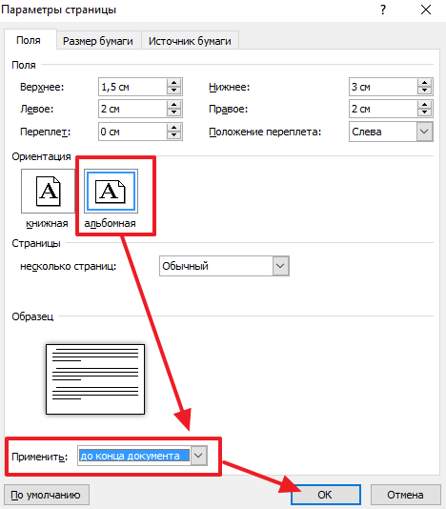
Task: Select the альбомная landscape orientation icon
Action: tap(111, 191)
